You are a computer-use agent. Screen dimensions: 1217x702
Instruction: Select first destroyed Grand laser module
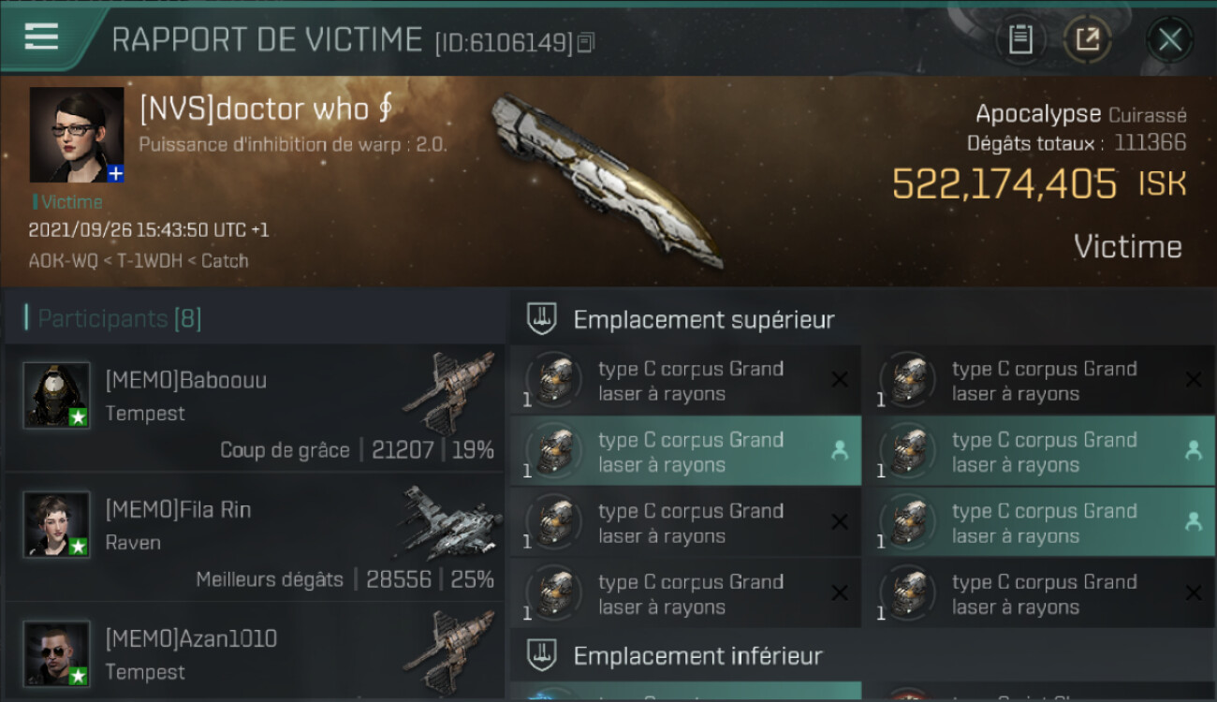coord(685,381)
